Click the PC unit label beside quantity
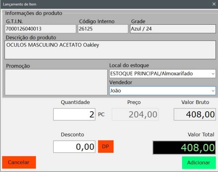 [x=101, y=115]
